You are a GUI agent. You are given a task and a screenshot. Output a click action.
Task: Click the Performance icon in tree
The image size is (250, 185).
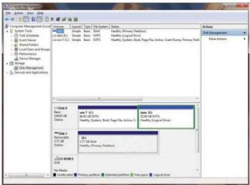[16, 54]
